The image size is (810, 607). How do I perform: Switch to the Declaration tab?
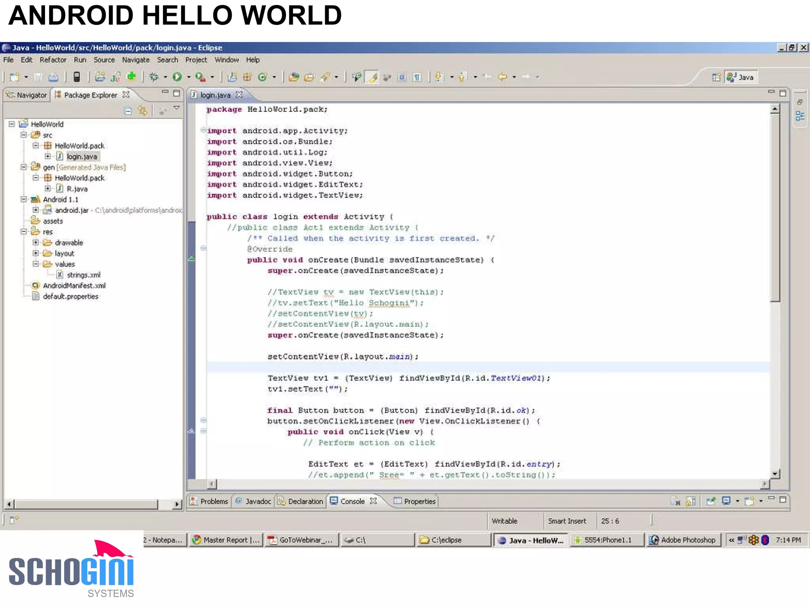pyautogui.click(x=301, y=501)
